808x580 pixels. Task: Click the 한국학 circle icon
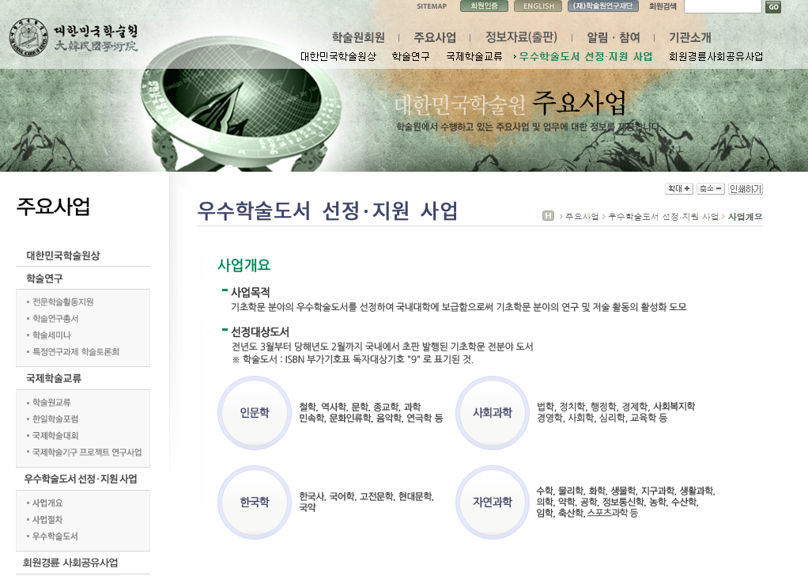255,502
